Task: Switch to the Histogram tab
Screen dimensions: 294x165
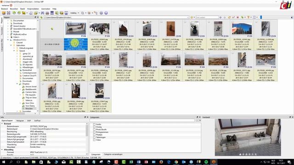Action: 20,121
